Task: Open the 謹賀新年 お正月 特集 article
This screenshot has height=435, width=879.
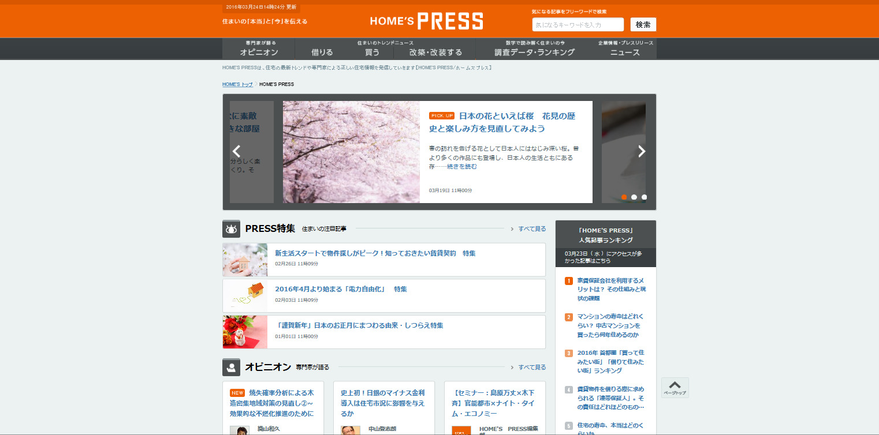Action: point(359,325)
